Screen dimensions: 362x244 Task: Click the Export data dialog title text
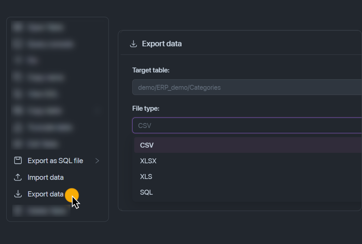coord(162,44)
